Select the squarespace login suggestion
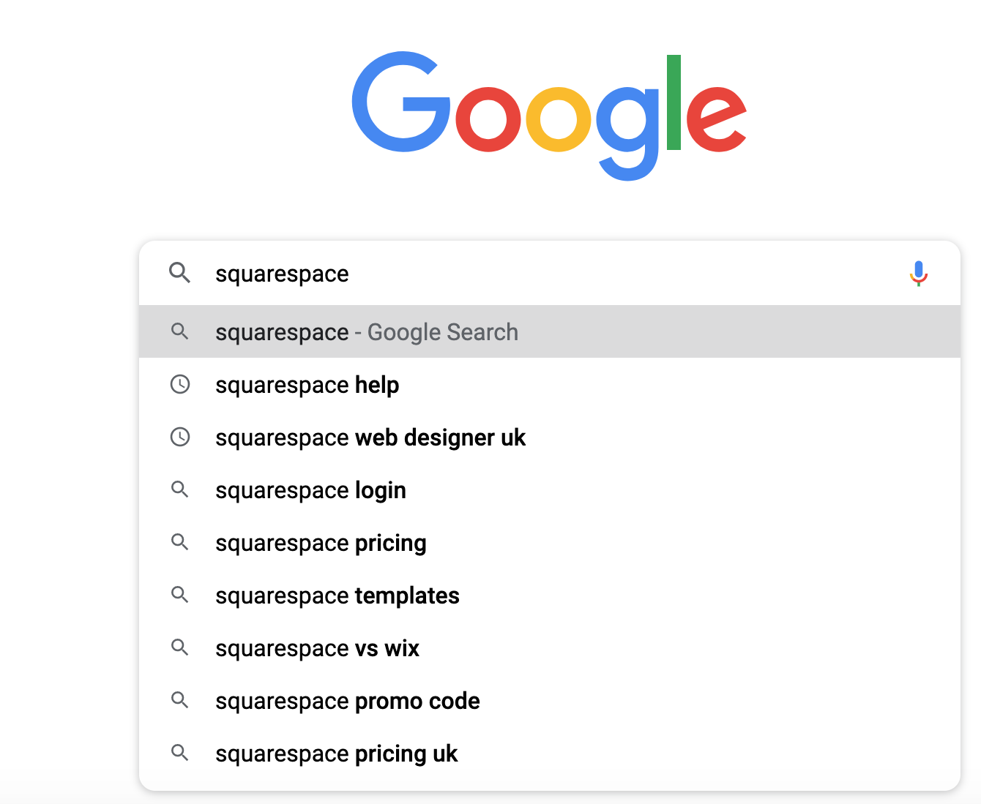 (310, 490)
